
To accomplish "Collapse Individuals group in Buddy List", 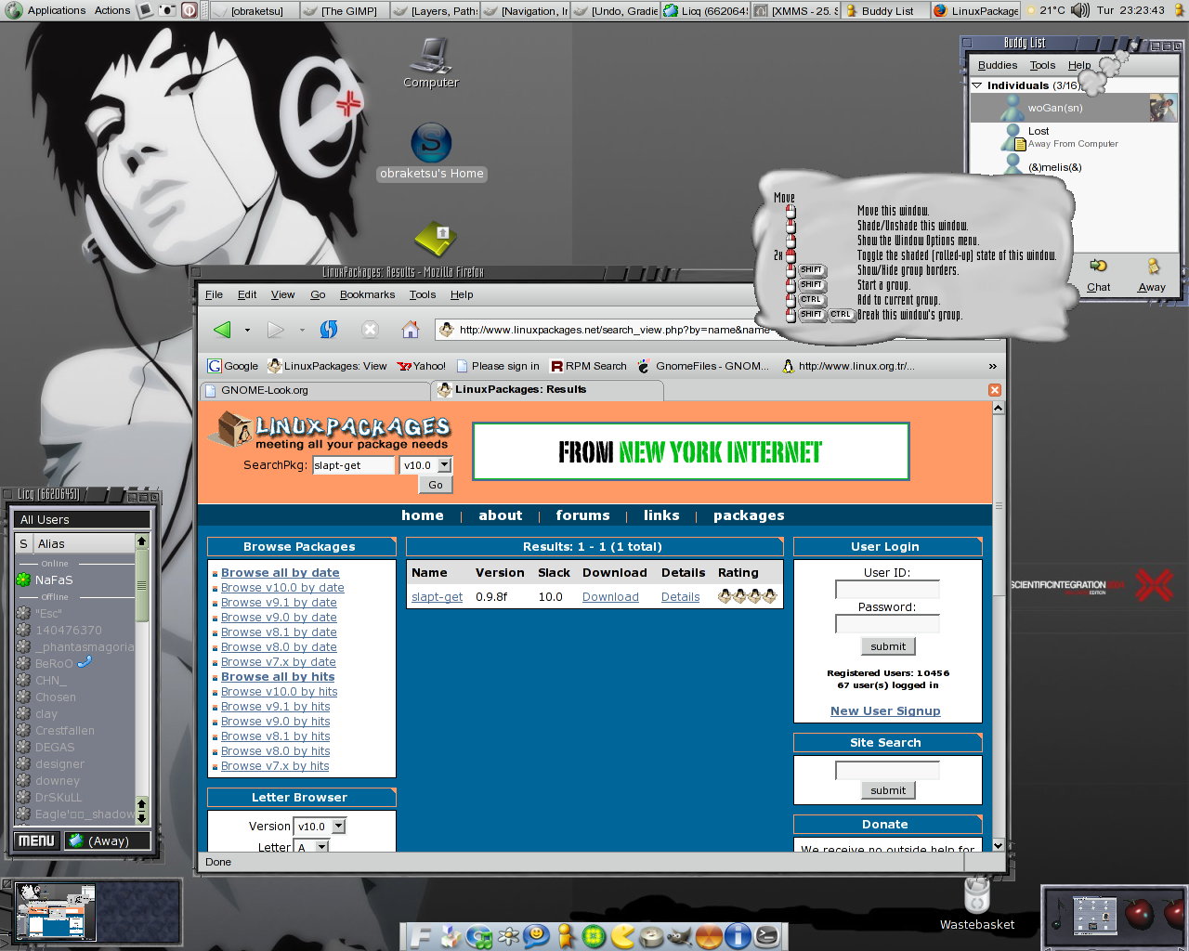I will click(977, 85).
